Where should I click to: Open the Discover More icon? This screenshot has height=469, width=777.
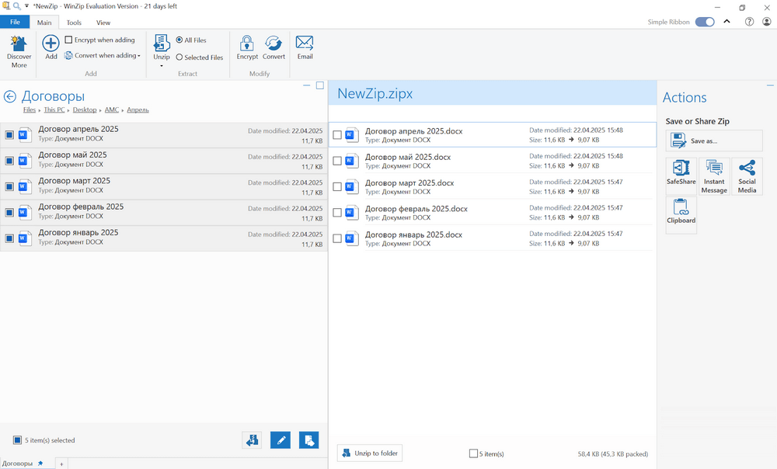tap(19, 43)
